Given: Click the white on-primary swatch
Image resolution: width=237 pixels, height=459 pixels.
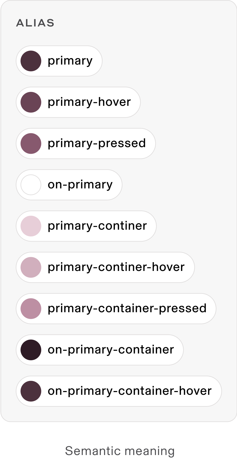Looking at the screenshot, I should [x=31, y=185].
